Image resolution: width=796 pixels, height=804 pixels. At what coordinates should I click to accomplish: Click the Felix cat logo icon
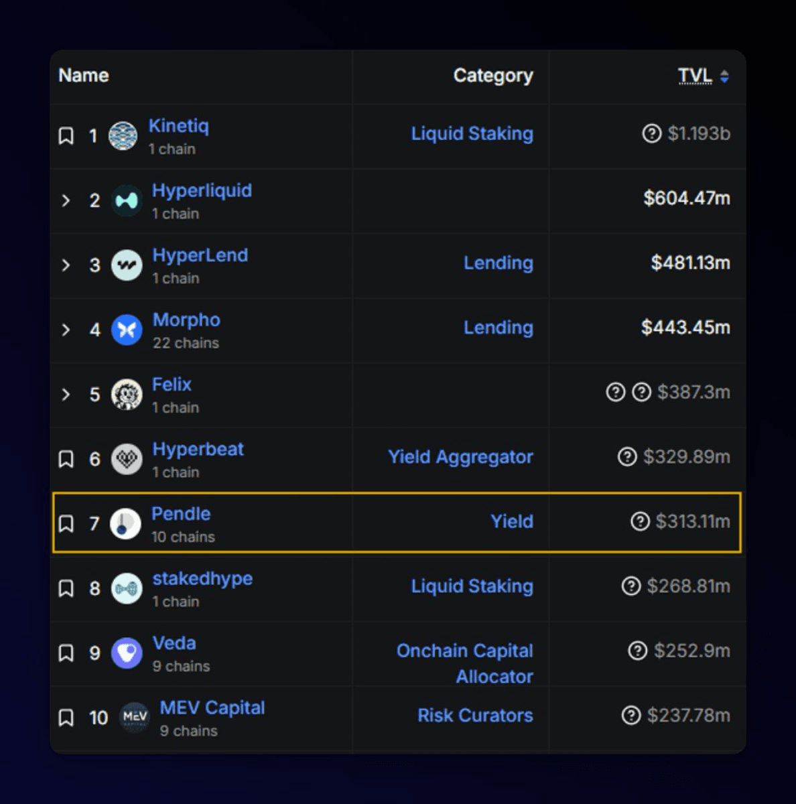click(127, 394)
